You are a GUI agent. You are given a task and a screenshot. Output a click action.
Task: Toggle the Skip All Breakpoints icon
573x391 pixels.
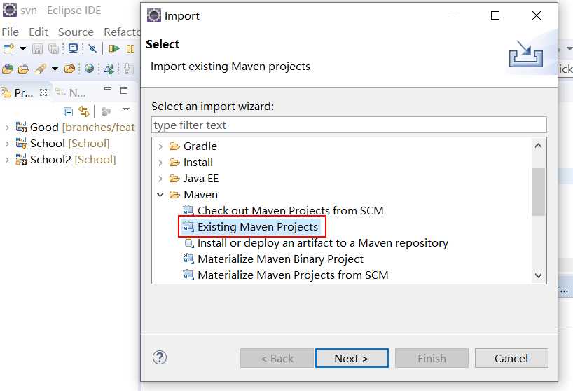(x=92, y=48)
